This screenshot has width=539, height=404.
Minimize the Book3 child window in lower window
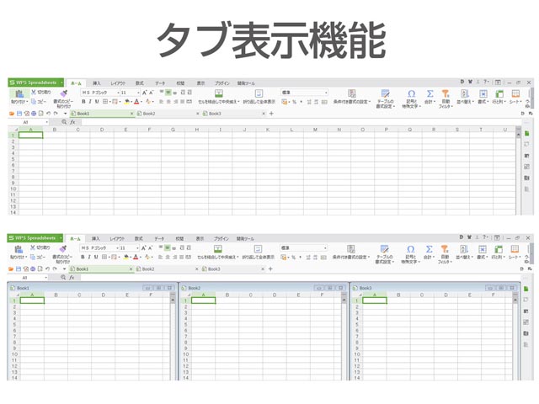pyautogui.click(x=490, y=288)
